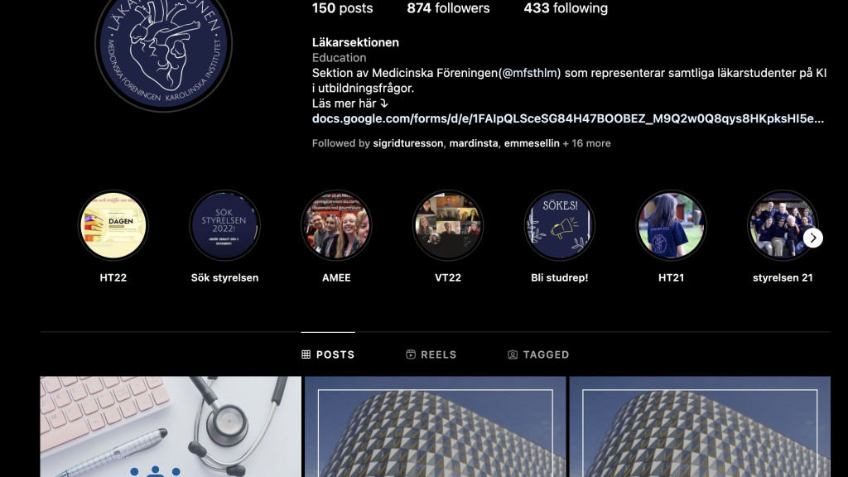Image resolution: width=848 pixels, height=477 pixels.
Task: Switch to the Reels tab
Action: coord(431,354)
